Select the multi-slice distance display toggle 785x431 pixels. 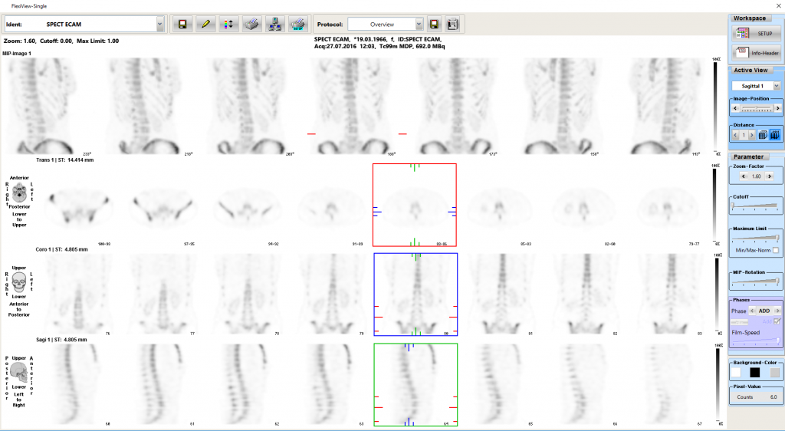pos(774,135)
